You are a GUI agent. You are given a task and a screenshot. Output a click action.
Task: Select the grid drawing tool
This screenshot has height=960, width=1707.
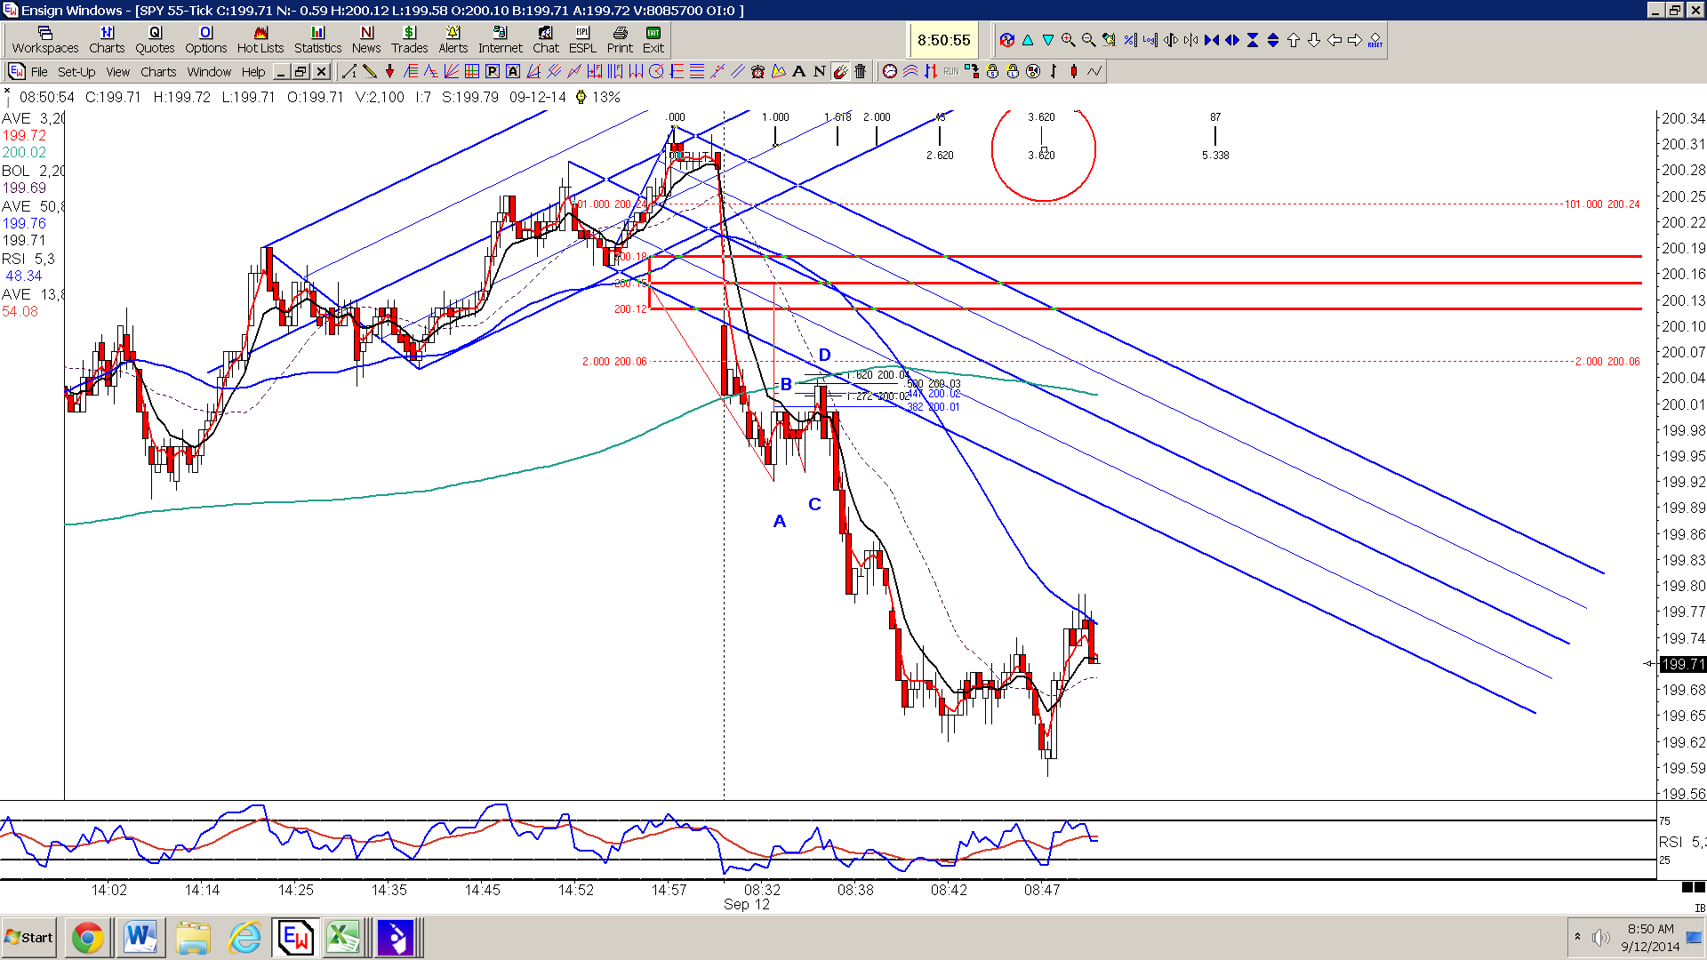point(472,71)
